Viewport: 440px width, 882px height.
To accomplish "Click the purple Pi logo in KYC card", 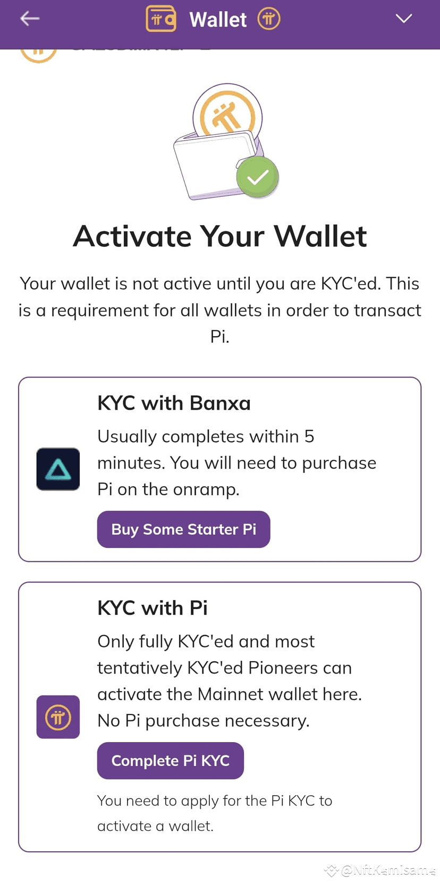I will (x=58, y=717).
